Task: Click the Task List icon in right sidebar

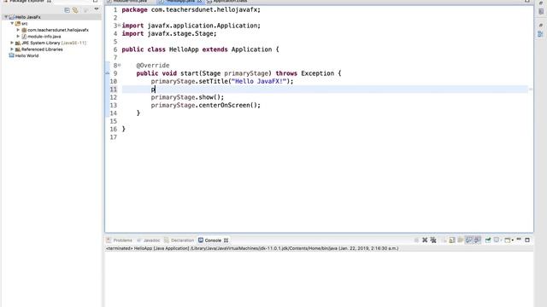Action: (540, 11)
